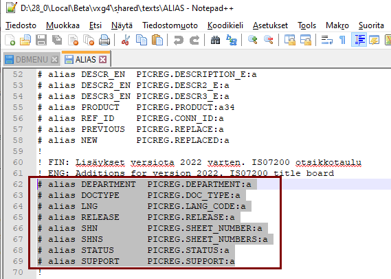Toggle show all characters pilcrow icon
The width and height of the screenshot is (391, 279).
pos(343,40)
